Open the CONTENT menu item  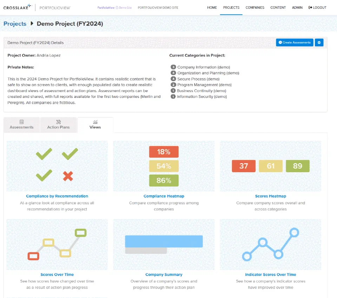[x=278, y=7]
